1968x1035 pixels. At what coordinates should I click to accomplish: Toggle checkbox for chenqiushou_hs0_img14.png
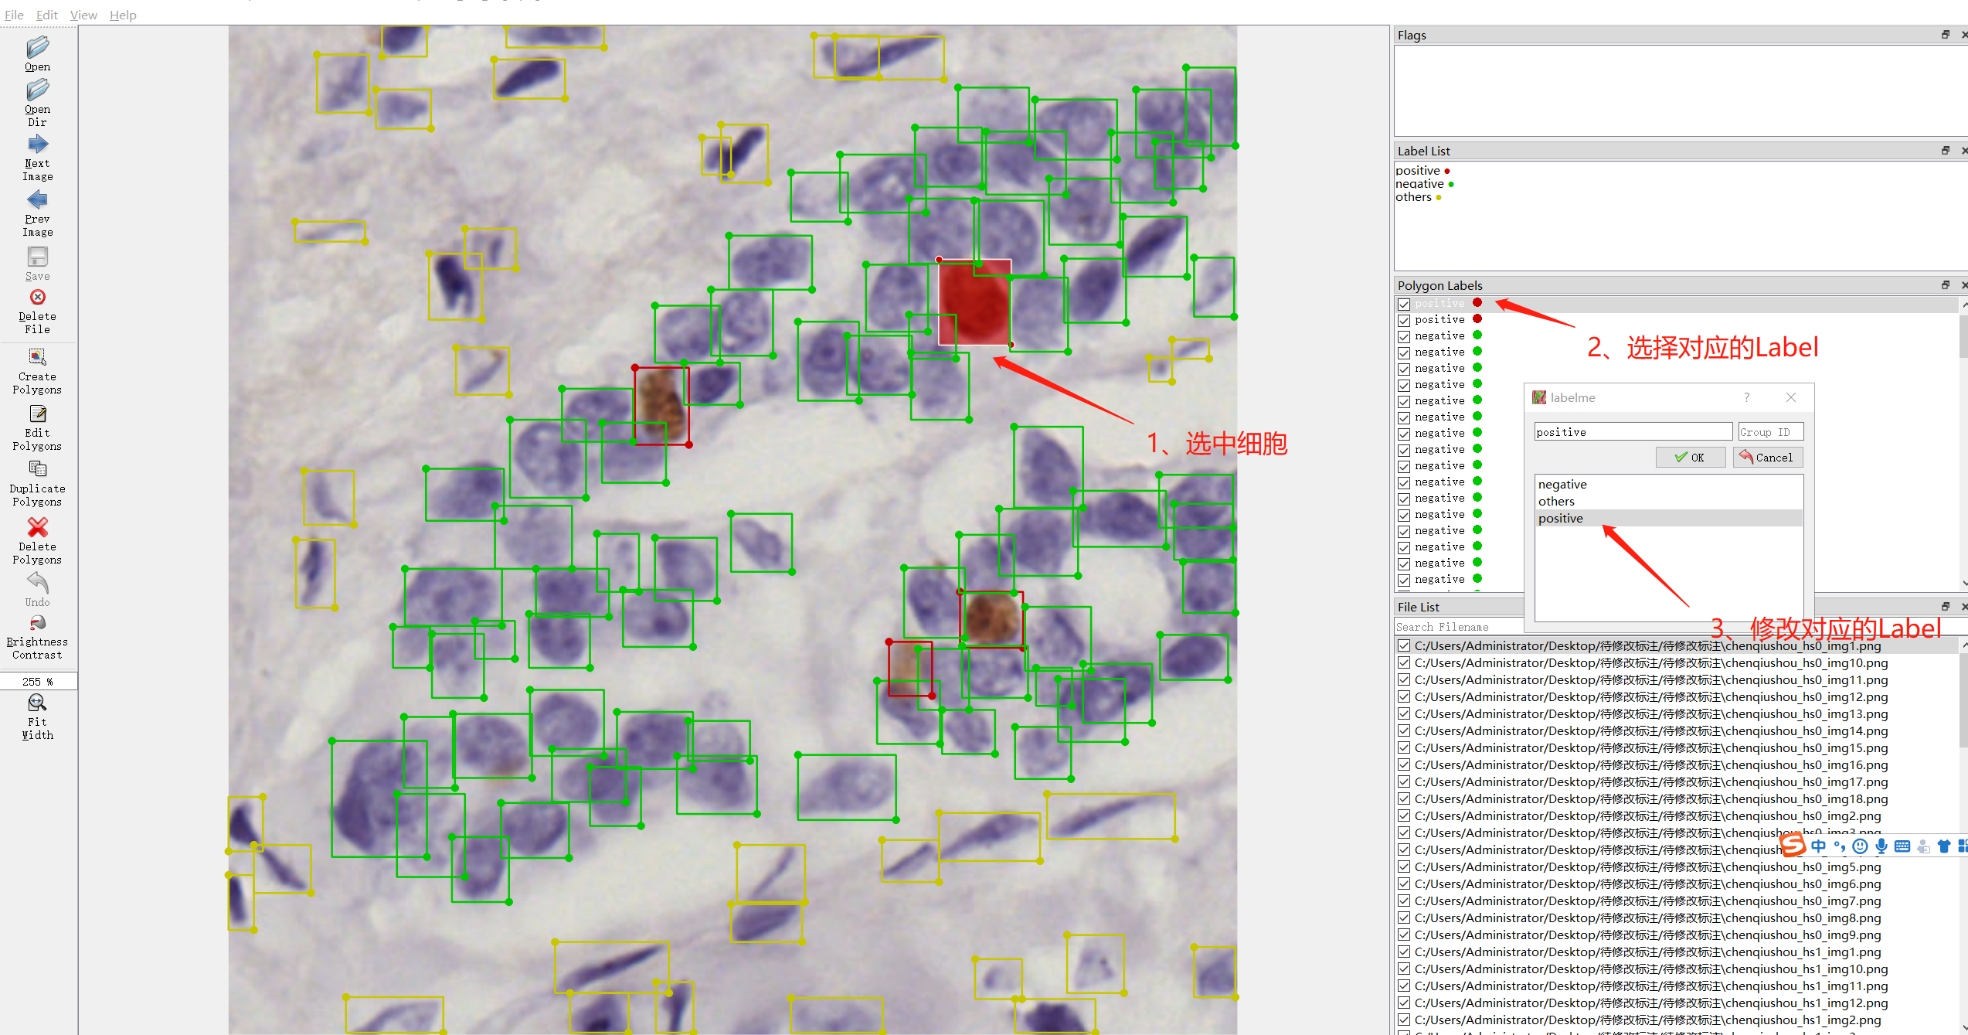[x=1404, y=730]
